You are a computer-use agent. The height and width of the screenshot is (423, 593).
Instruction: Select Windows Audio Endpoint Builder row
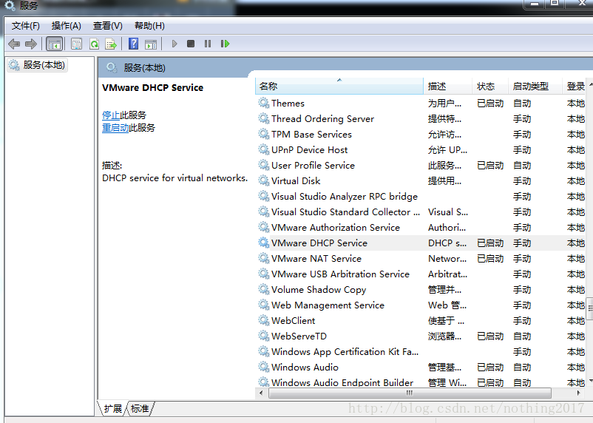click(x=421, y=382)
